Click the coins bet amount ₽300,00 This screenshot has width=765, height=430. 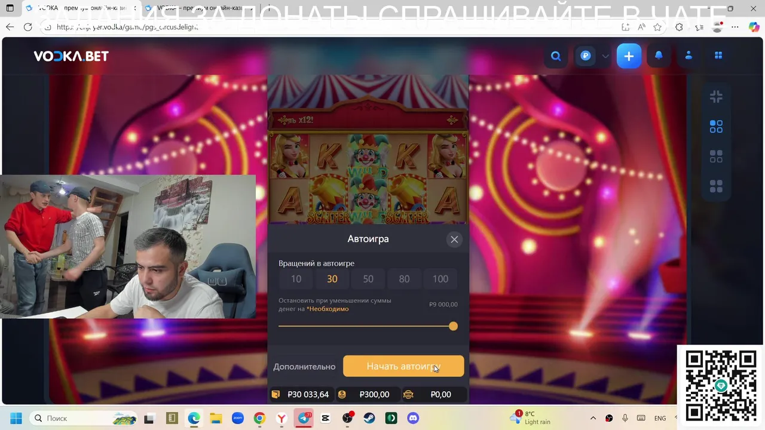click(374, 395)
